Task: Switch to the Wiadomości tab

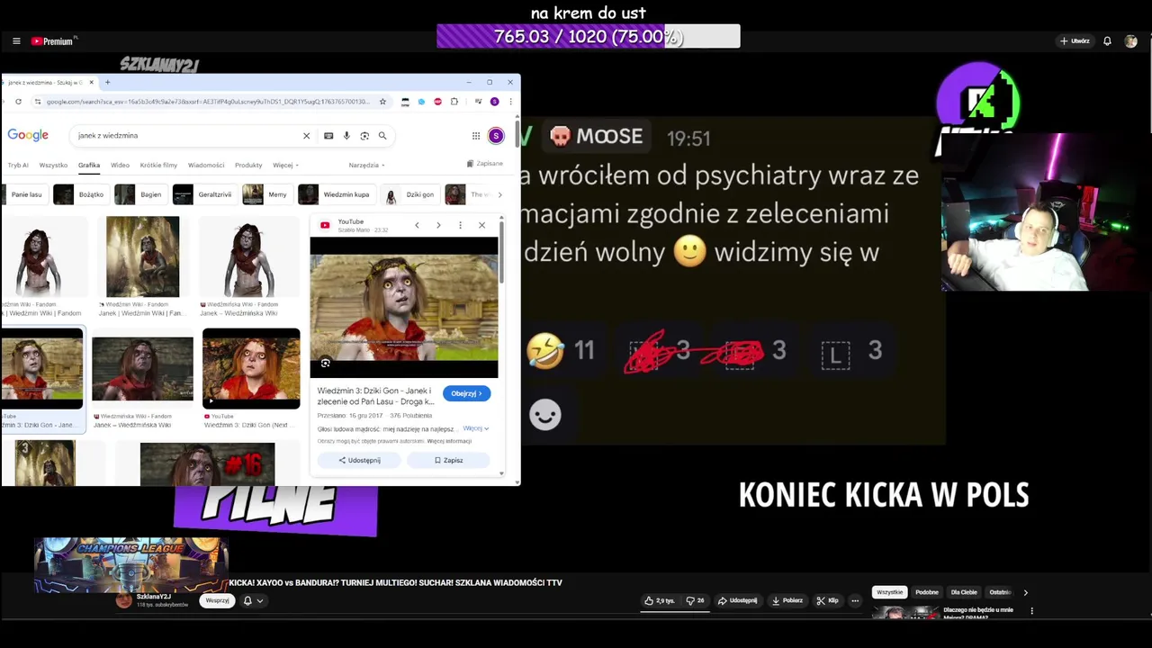Action: [x=206, y=166]
